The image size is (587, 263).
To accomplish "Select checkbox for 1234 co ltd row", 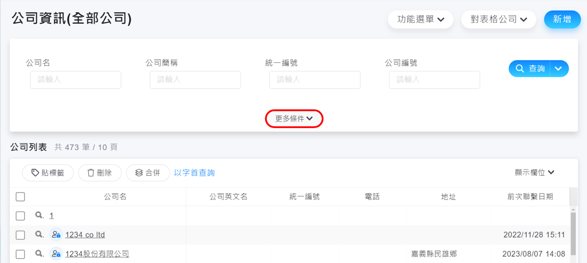I will pyautogui.click(x=21, y=235).
